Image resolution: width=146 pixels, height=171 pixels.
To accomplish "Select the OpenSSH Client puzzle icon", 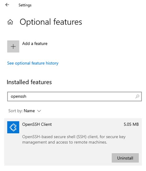I will pos(13,127).
